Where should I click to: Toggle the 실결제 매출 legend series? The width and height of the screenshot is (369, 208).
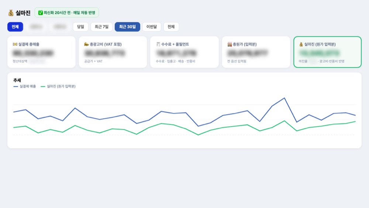[25, 86]
